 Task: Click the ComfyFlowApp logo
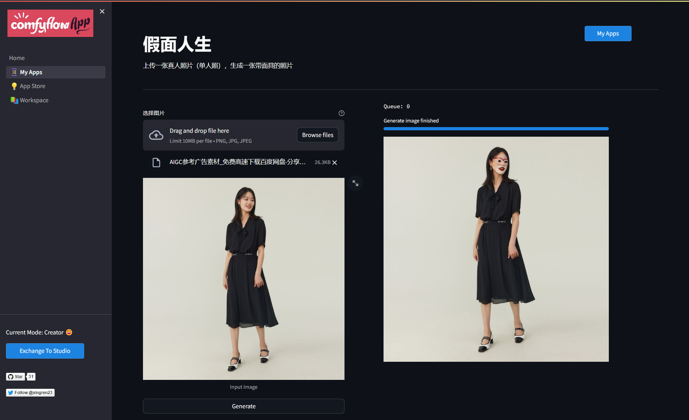tap(50, 23)
